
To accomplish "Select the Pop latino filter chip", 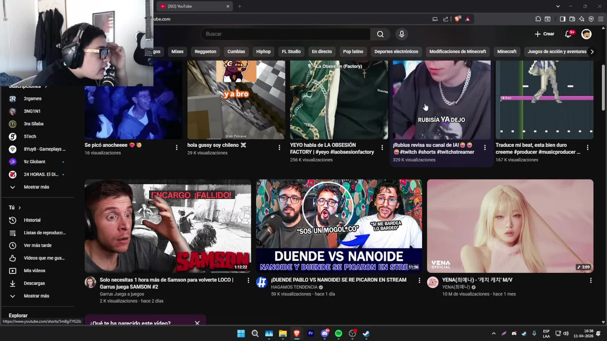I will pyautogui.click(x=353, y=52).
